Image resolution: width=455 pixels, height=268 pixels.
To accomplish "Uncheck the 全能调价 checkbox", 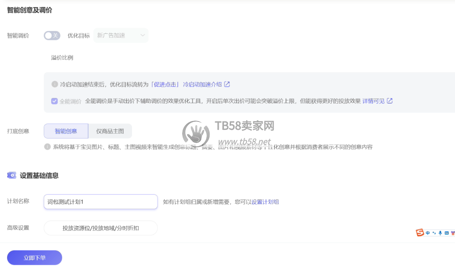I will click(54, 101).
